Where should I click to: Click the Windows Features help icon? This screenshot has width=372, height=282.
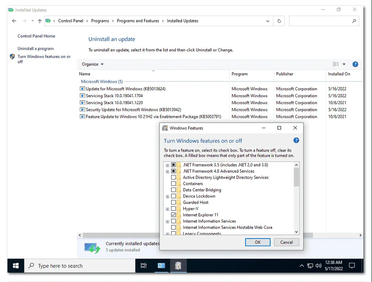(296, 140)
